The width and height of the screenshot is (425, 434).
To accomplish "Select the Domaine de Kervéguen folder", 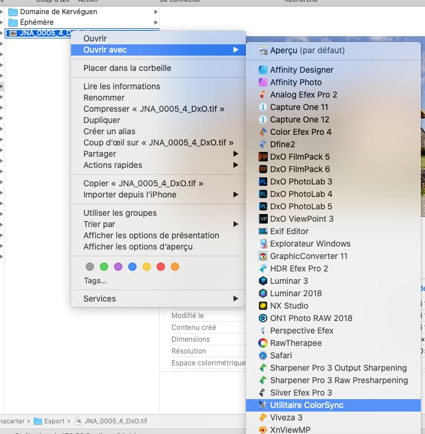I will click(x=82, y=12).
